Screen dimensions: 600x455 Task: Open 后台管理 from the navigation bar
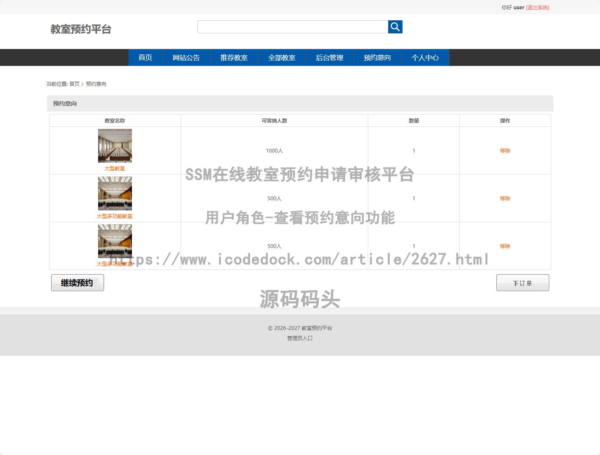coord(329,57)
